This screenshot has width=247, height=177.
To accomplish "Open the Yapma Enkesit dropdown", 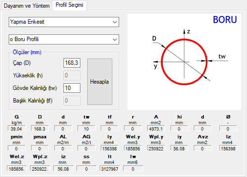I will click(x=64, y=22).
